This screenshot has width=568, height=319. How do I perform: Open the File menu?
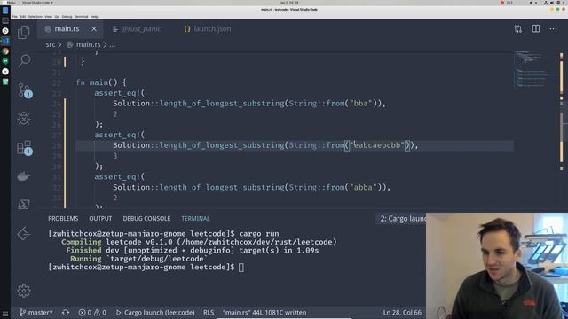point(14,17)
